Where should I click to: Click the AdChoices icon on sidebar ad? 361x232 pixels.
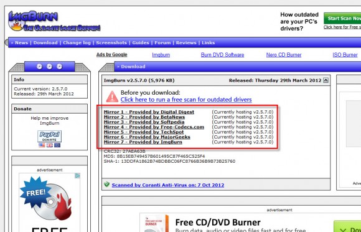click(78, 176)
